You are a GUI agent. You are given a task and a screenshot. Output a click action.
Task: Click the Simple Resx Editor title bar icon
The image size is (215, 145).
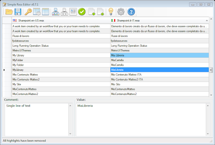[4, 4]
